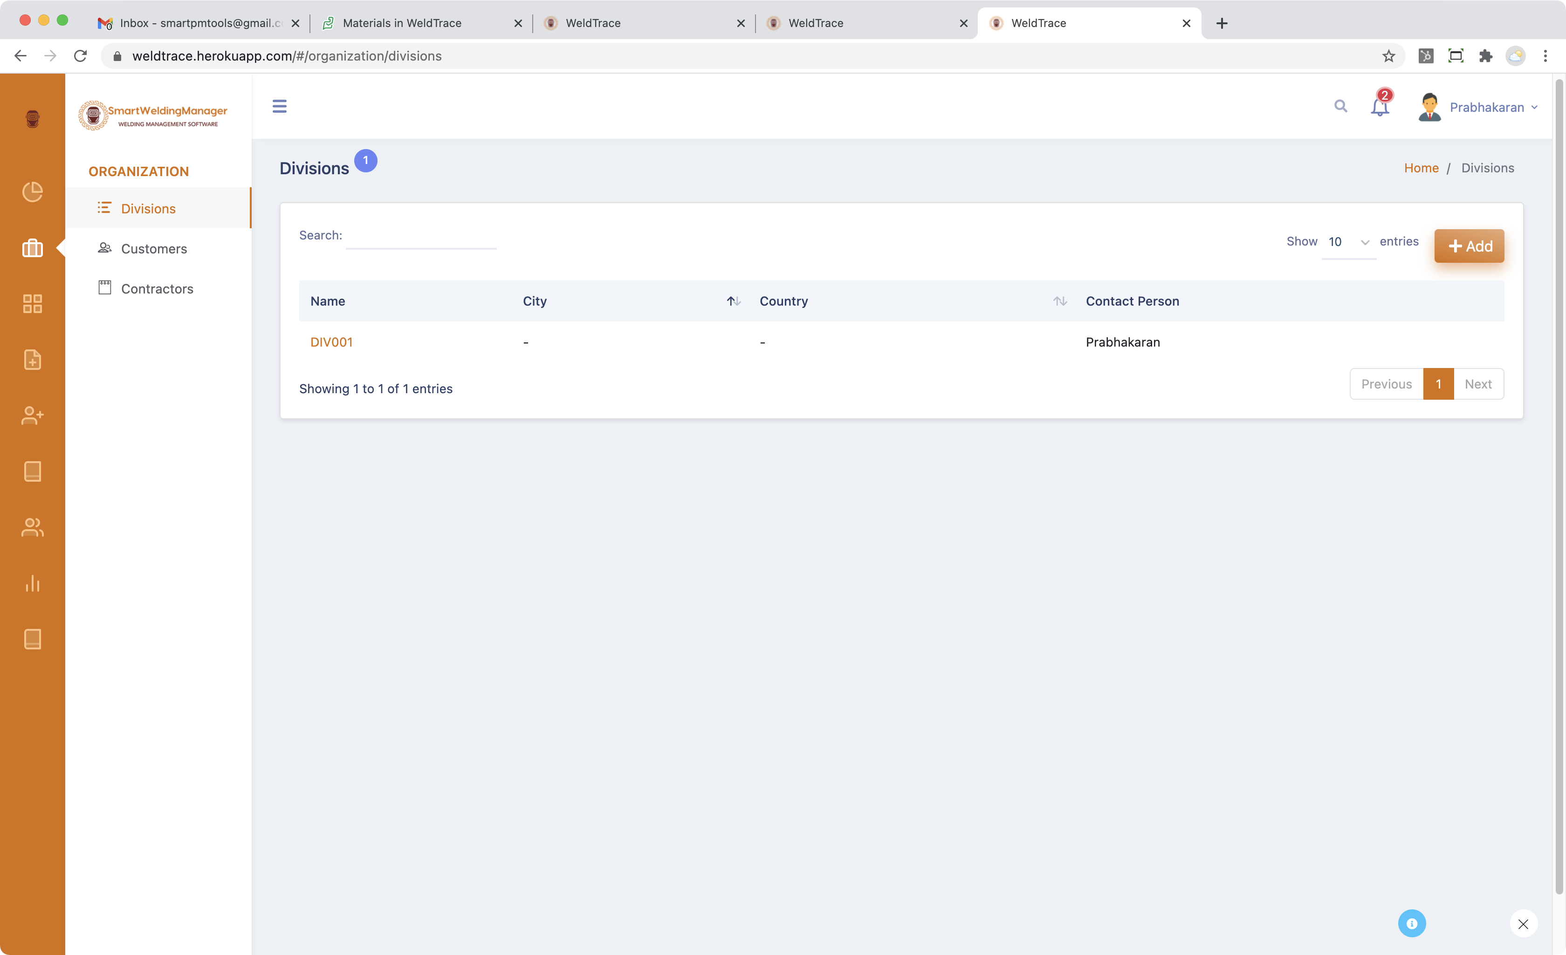Open the Chrome profile avatar
The width and height of the screenshot is (1566, 955).
tap(1515, 56)
